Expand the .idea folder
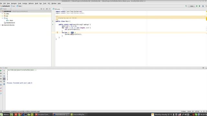 (x=2, y=14)
